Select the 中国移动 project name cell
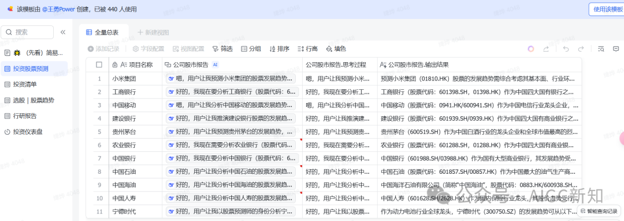624x221 pixels. (x=135, y=105)
